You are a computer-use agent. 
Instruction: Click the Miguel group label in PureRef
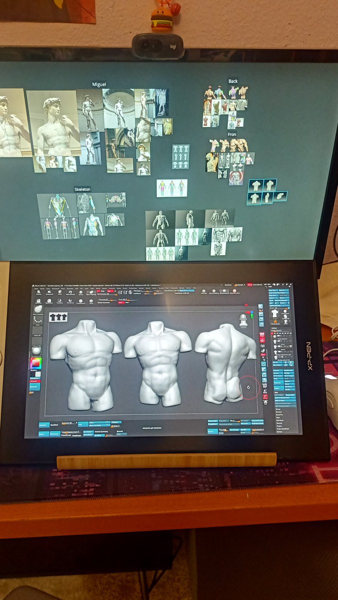[x=99, y=84]
